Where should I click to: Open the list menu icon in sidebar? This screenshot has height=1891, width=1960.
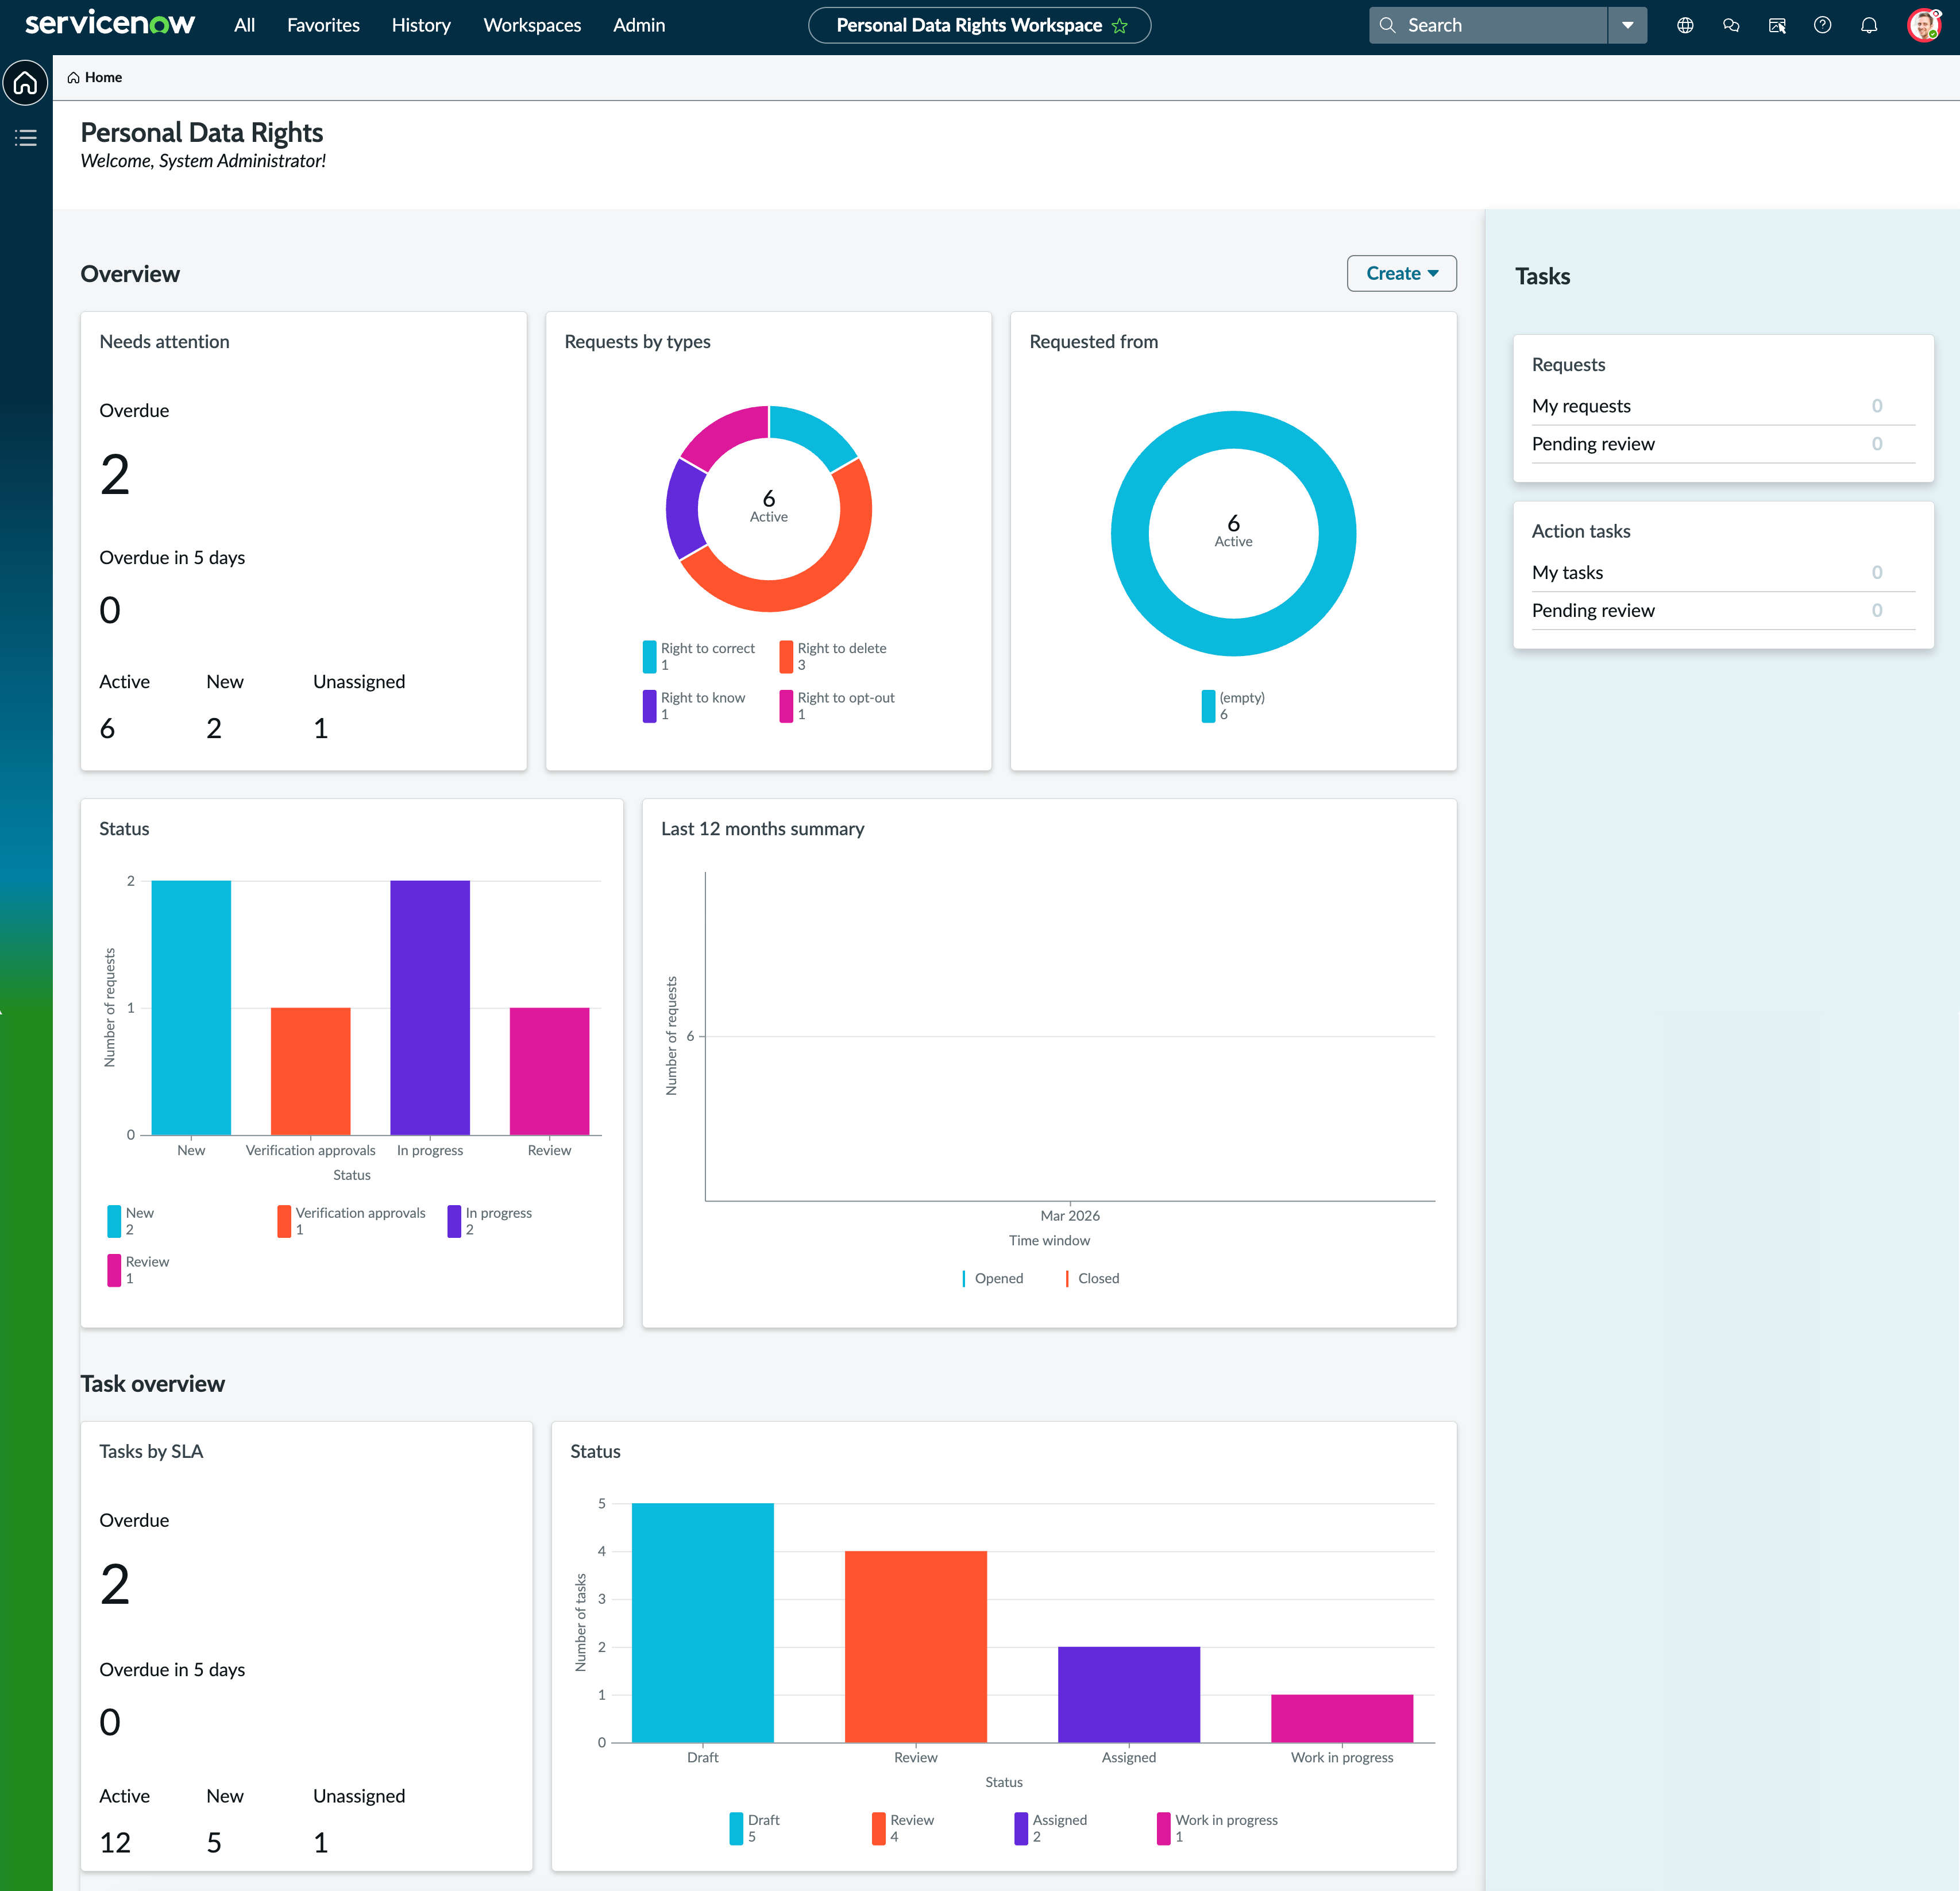tap(26, 138)
